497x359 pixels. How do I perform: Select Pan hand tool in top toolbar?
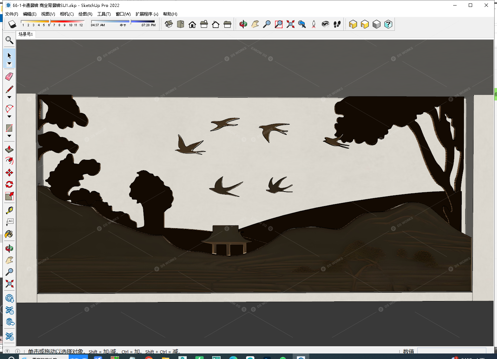[255, 24]
